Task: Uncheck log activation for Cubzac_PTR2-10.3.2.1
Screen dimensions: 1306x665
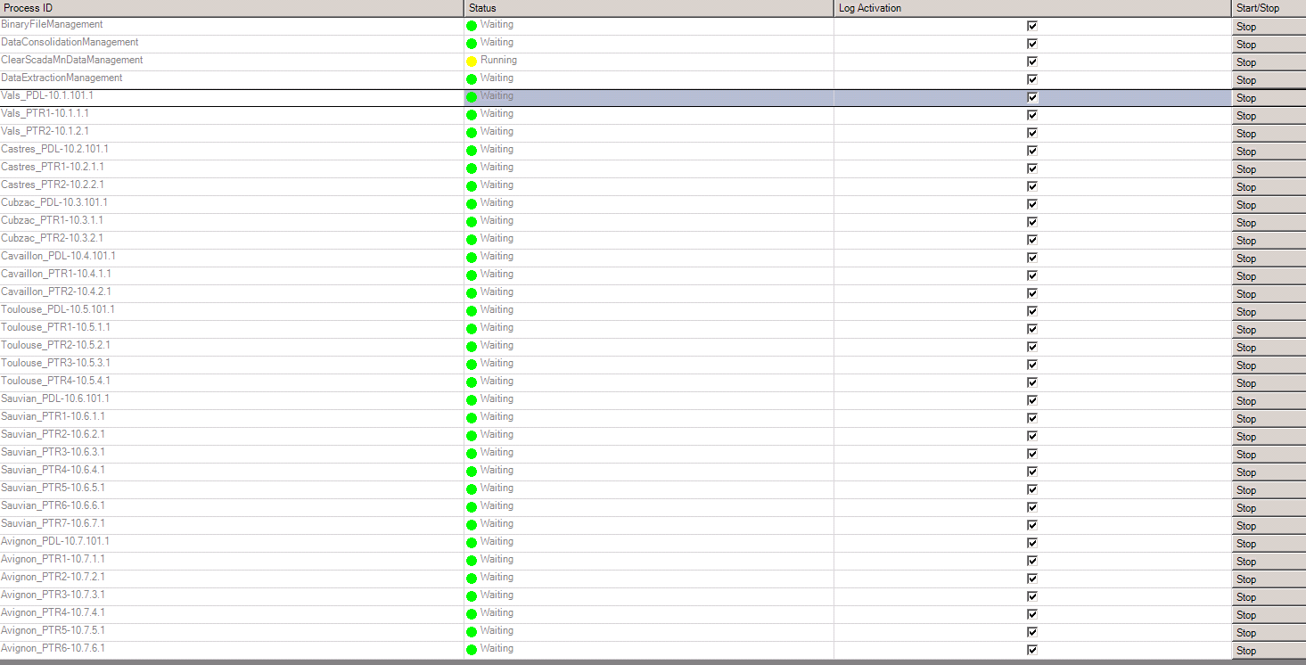Action: (x=1032, y=240)
